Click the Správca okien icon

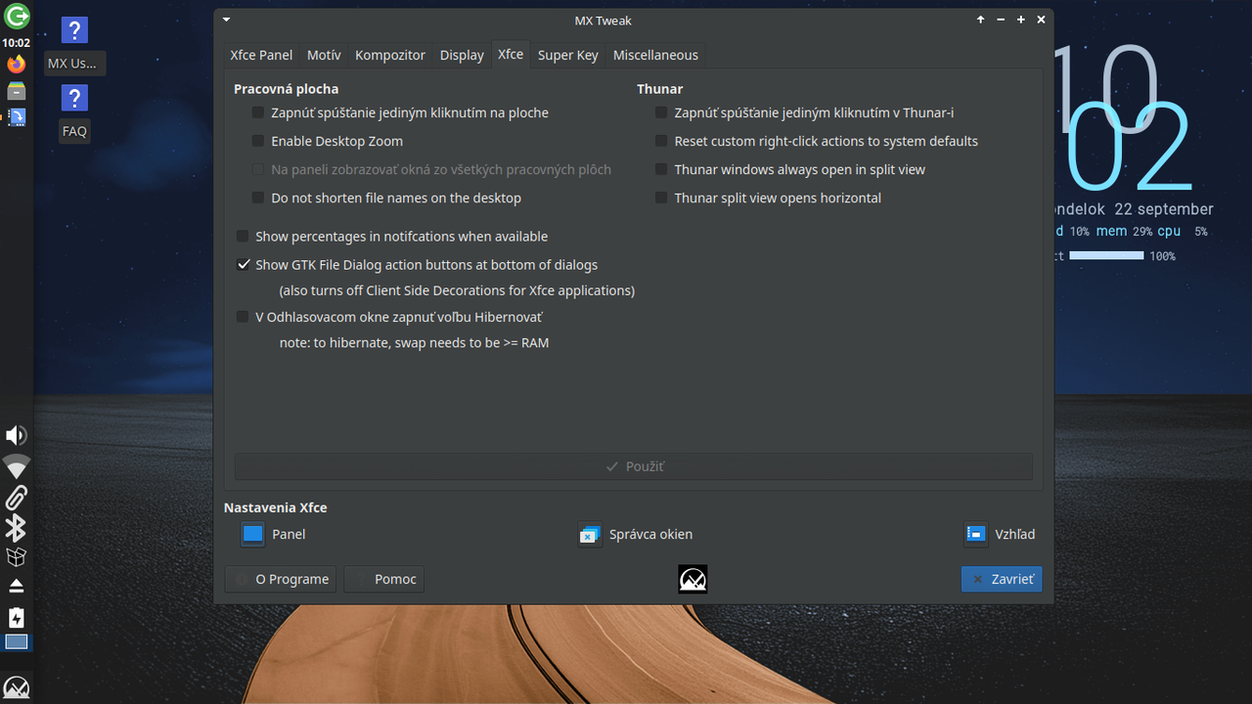point(590,534)
